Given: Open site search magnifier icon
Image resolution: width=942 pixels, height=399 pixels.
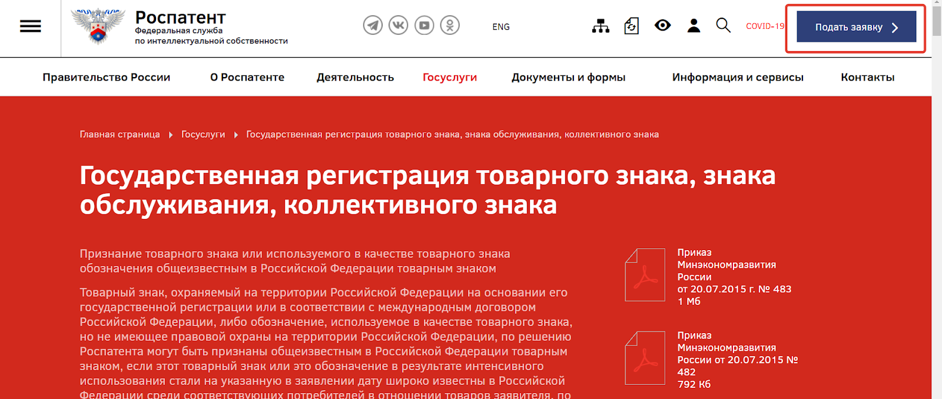Looking at the screenshot, I should click(x=724, y=25).
